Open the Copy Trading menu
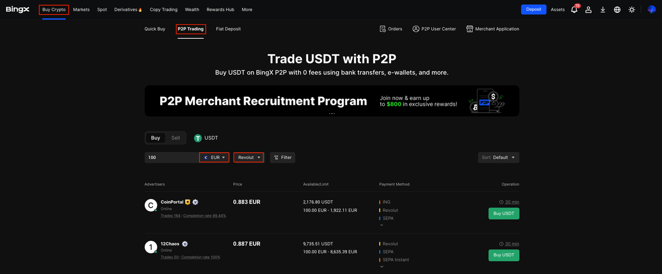This screenshot has height=274, width=662. (x=163, y=10)
